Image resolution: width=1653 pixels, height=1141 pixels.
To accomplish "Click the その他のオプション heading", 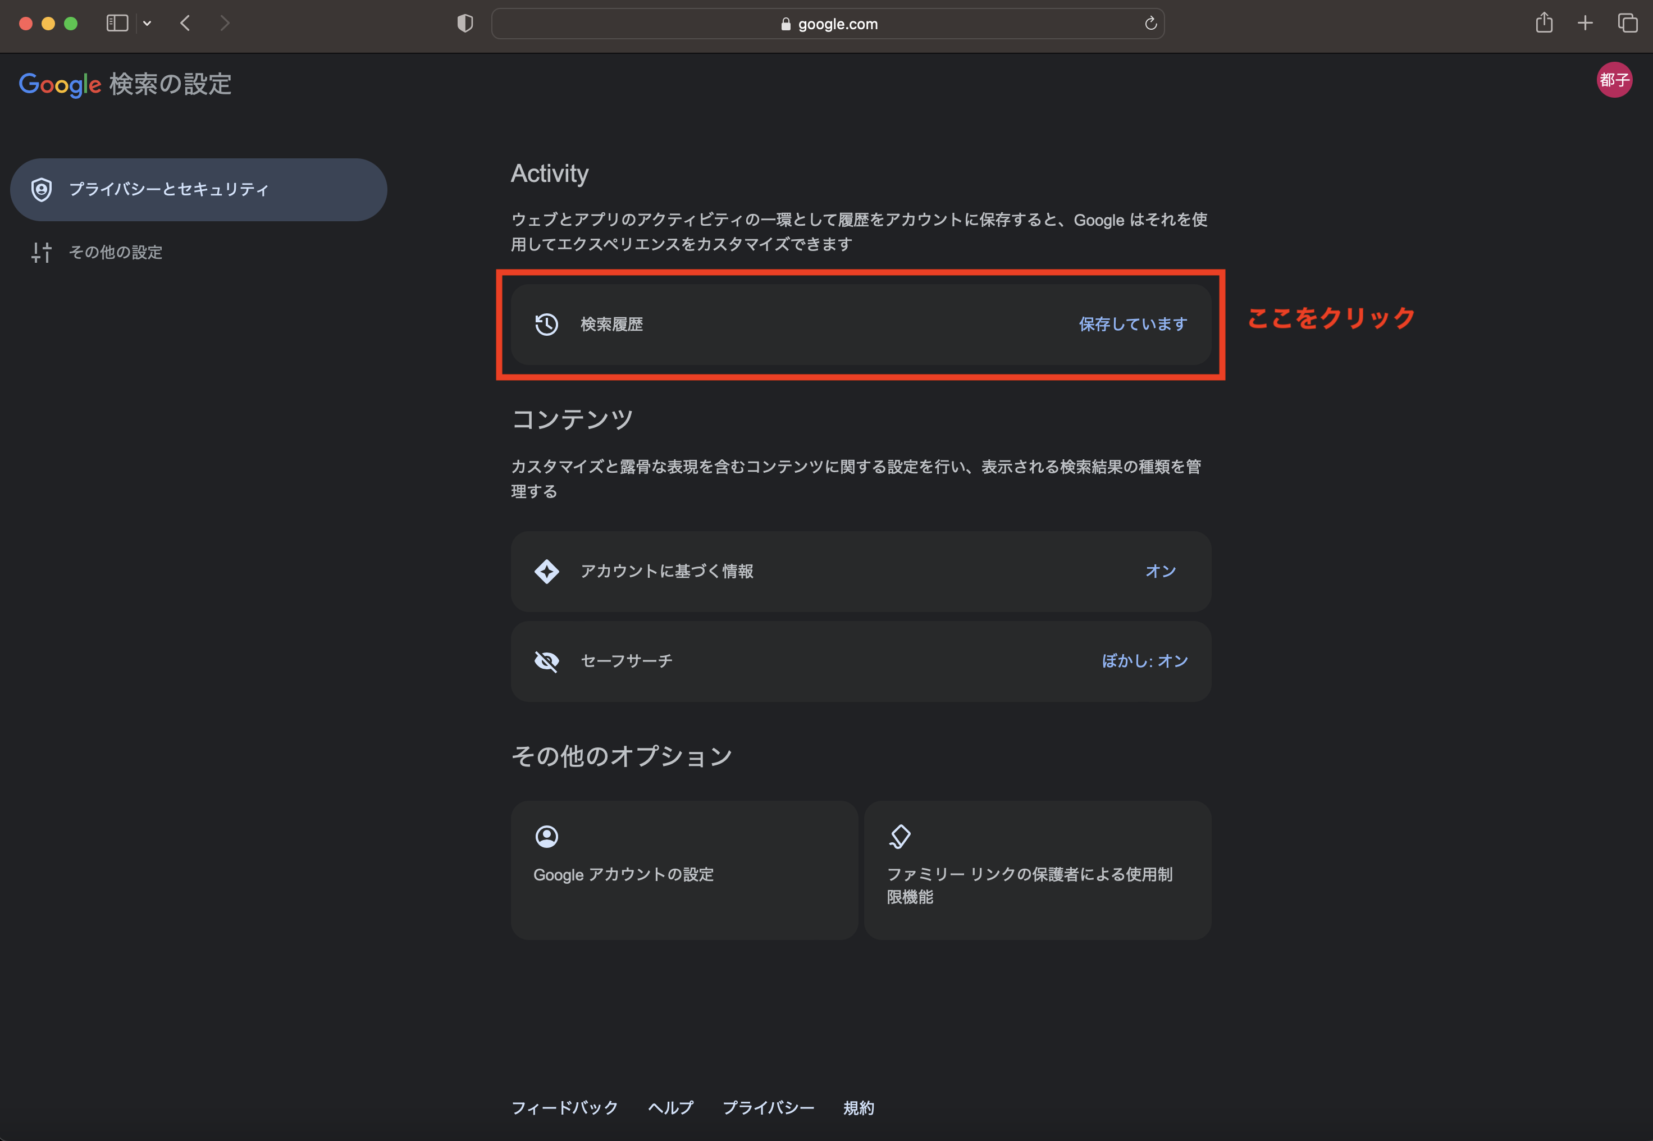I will click(x=622, y=756).
